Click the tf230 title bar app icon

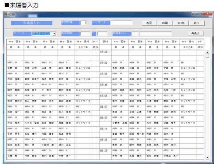tap(6, 15)
